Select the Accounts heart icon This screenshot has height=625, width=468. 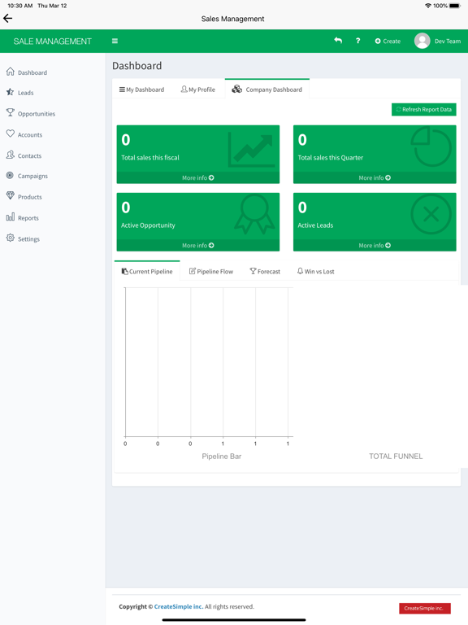[10, 134]
